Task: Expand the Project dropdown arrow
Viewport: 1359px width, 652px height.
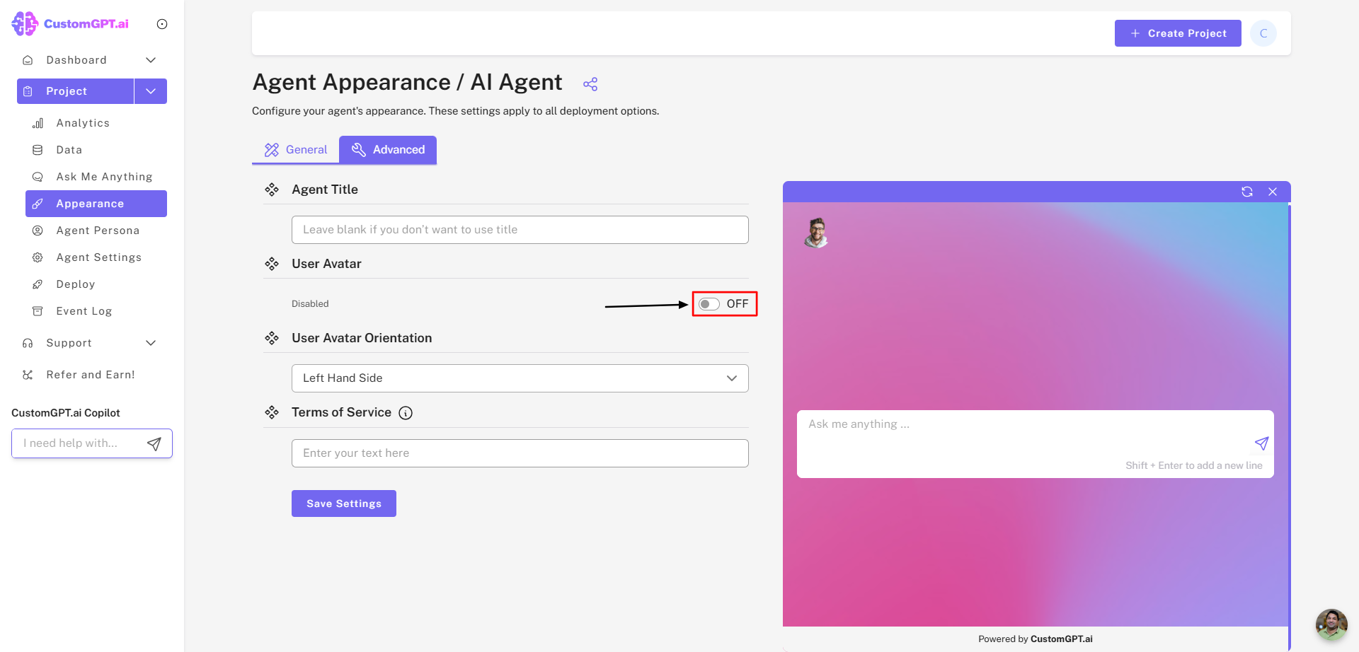Action: (151, 91)
